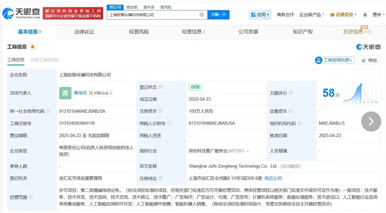Select the 工商信息 sub-tab
Viewport: 386px width, 213px height.
tap(16, 60)
